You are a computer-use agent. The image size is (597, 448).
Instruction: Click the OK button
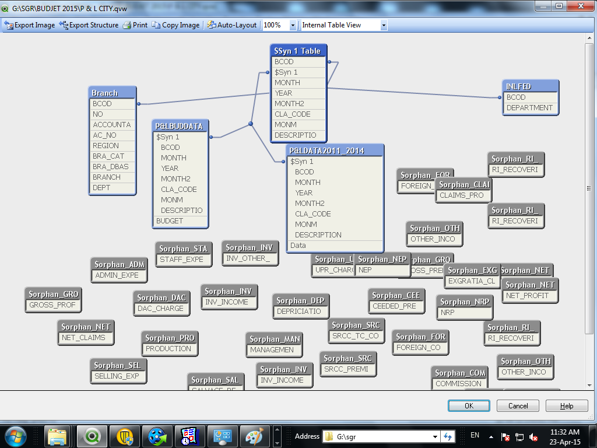click(469, 406)
